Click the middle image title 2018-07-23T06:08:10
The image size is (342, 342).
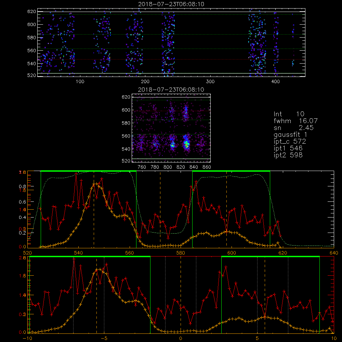click(x=171, y=90)
